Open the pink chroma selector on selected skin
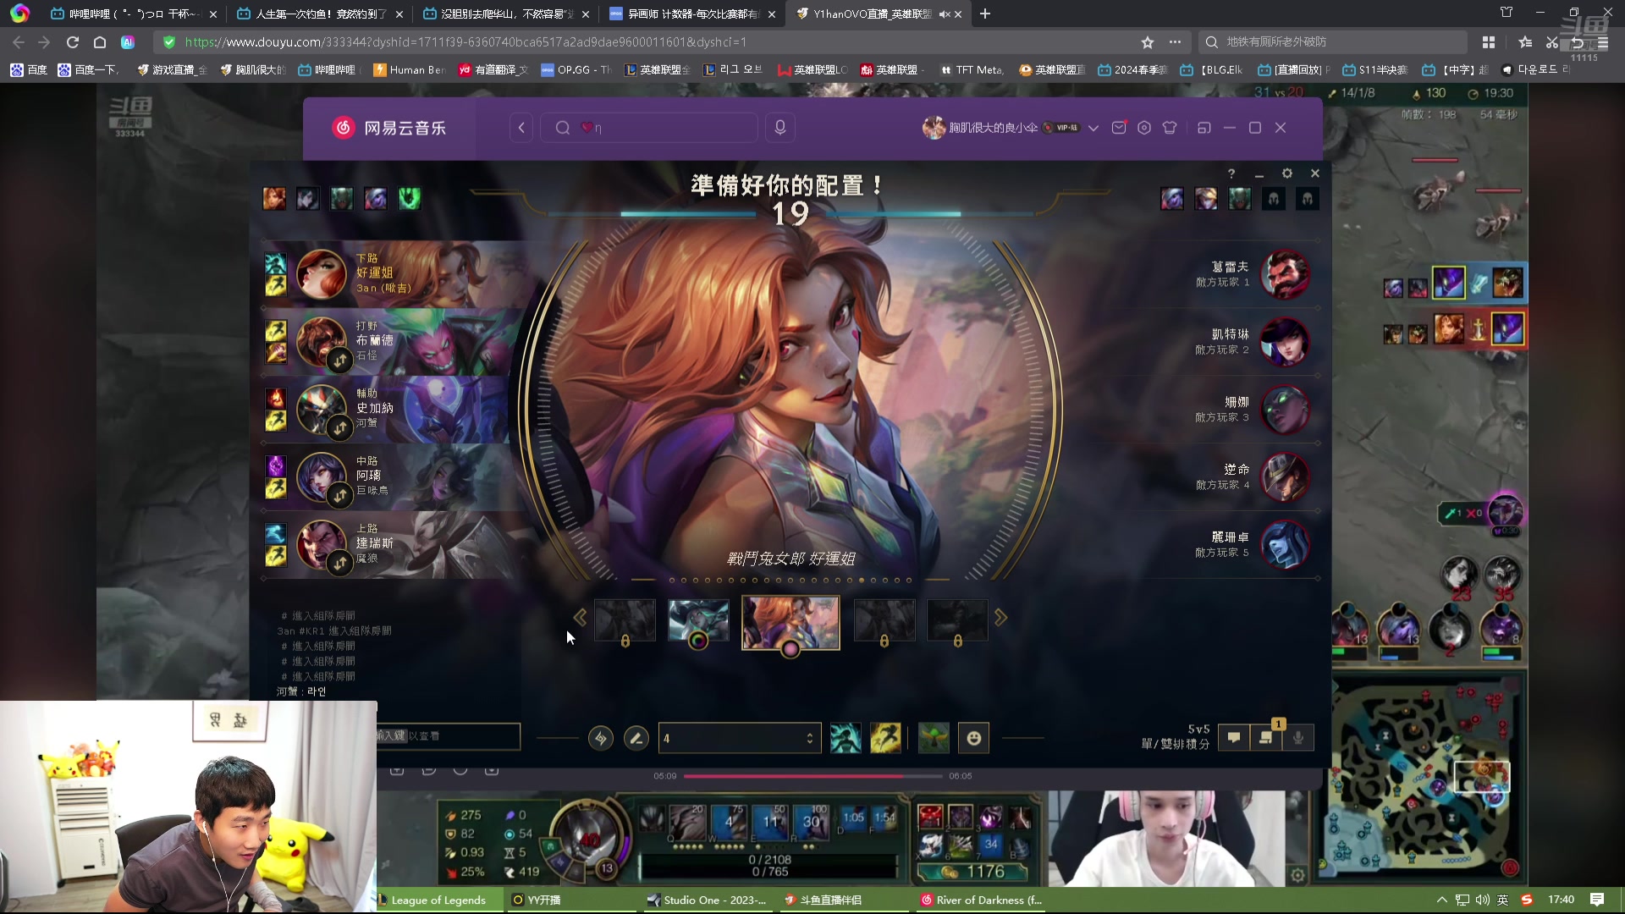The height and width of the screenshot is (914, 1625). (790, 649)
